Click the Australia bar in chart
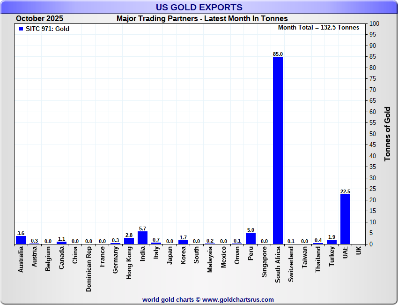 (21, 240)
